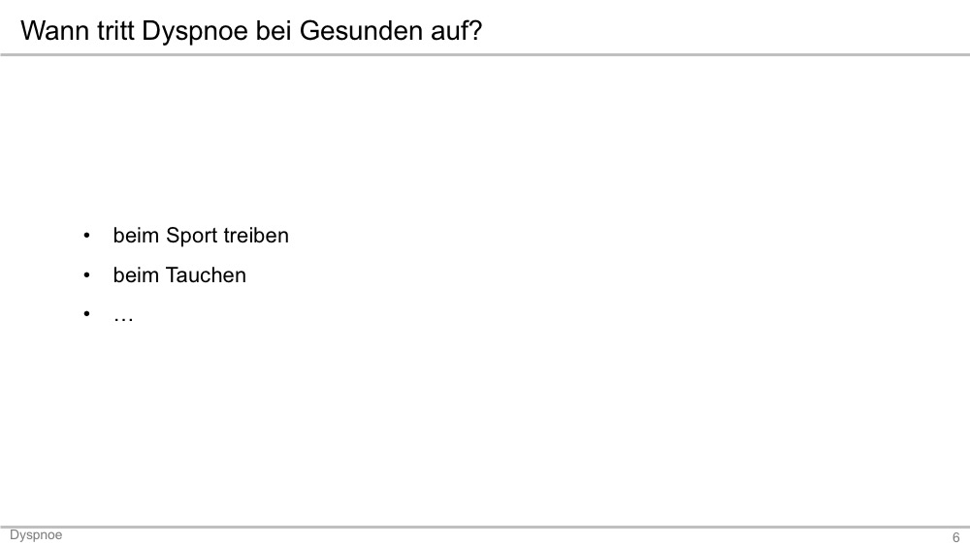Viewport: 970px width, 546px height.
Task: Click the word "Sport" in the first bullet
Action: 192,237
